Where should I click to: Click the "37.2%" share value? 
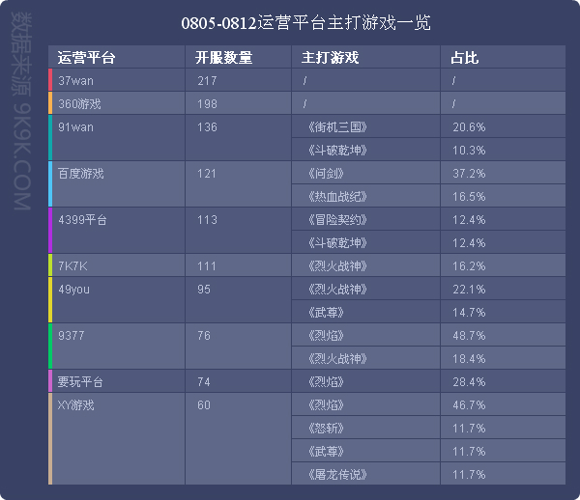click(469, 174)
